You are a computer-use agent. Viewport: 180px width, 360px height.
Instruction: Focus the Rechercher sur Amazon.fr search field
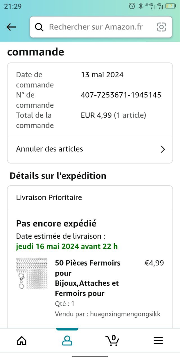click(96, 27)
